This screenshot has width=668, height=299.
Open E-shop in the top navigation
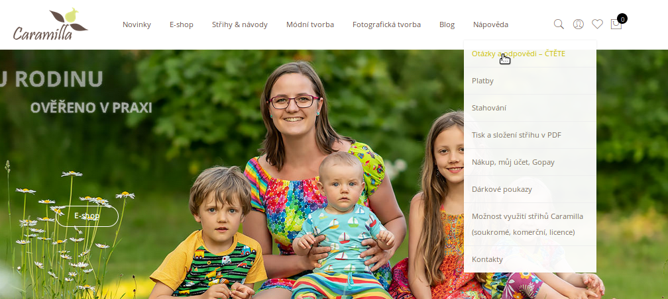(x=182, y=24)
